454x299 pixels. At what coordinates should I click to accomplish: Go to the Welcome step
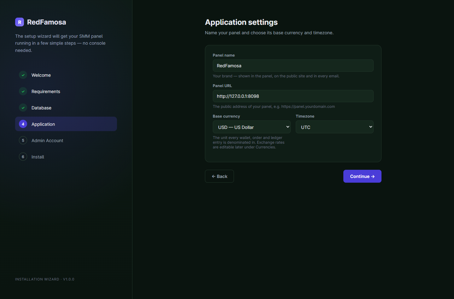click(x=66, y=75)
